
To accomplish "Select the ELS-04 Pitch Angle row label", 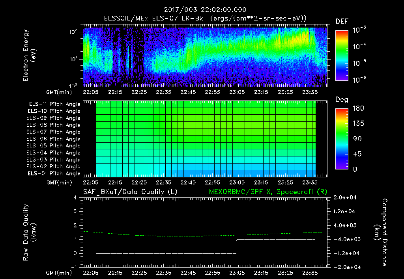I will click(54, 153).
